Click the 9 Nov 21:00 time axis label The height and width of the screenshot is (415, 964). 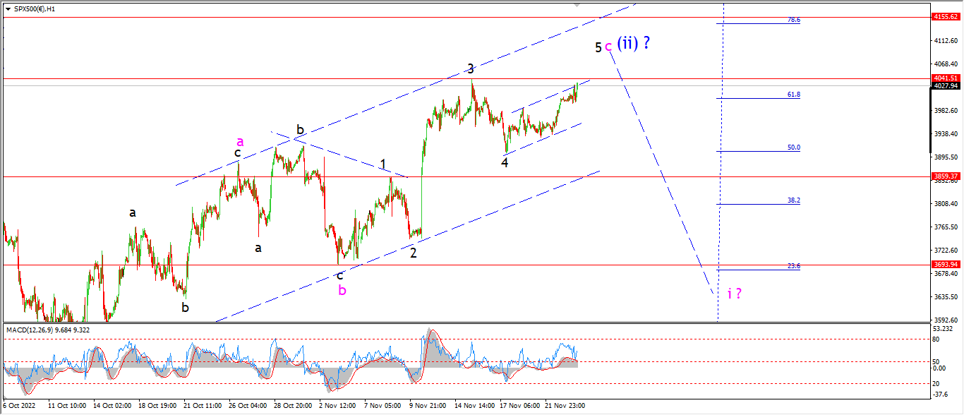click(x=428, y=406)
